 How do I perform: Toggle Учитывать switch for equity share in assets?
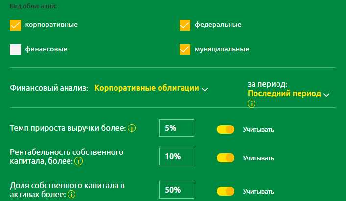pyautogui.click(x=226, y=191)
